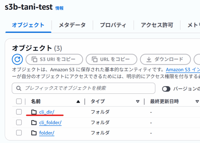This screenshot has width=200, height=143.
Task: Click the cli_folder folder icon
Action: pyautogui.click(x=34, y=123)
